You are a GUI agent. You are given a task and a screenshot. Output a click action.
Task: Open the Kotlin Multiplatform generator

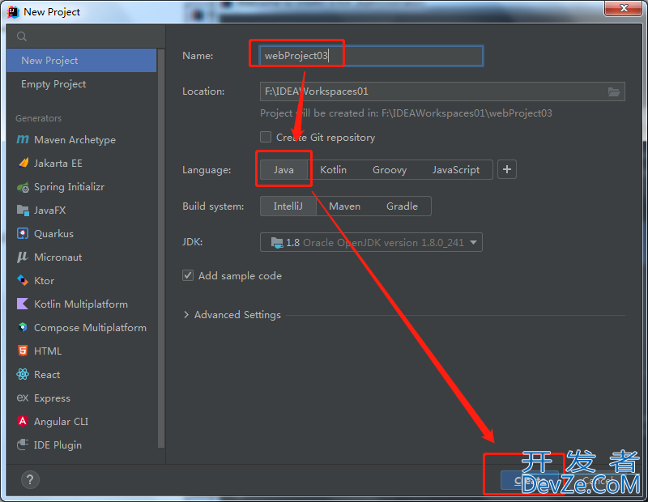[x=82, y=304]
